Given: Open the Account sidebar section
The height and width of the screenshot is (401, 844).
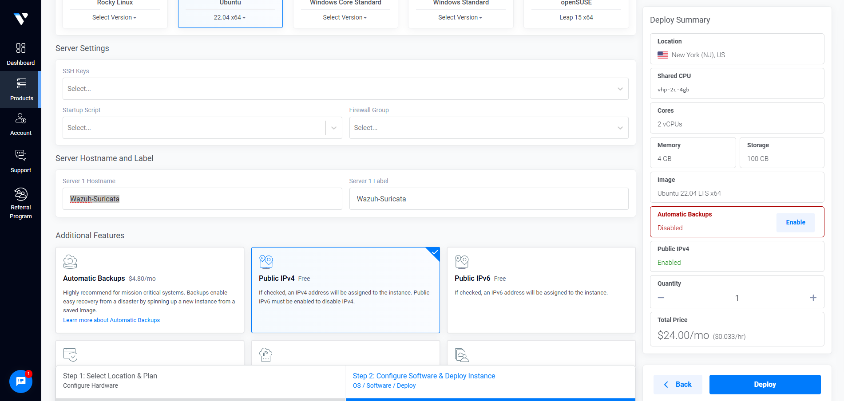Looking at the screenshot, I should [20, 124].
